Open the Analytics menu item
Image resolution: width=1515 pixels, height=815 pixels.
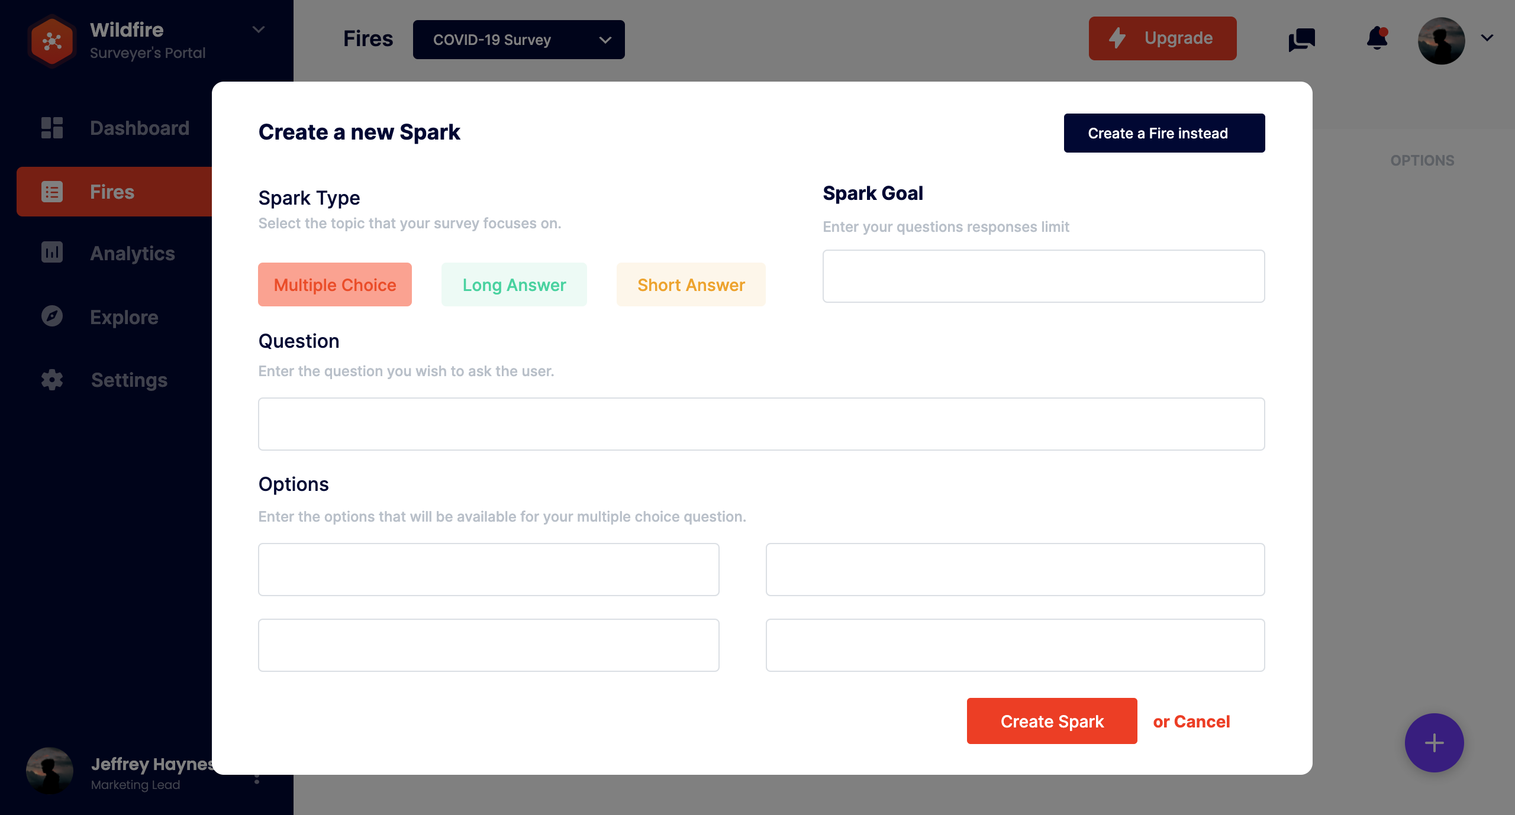click(133, 253)
